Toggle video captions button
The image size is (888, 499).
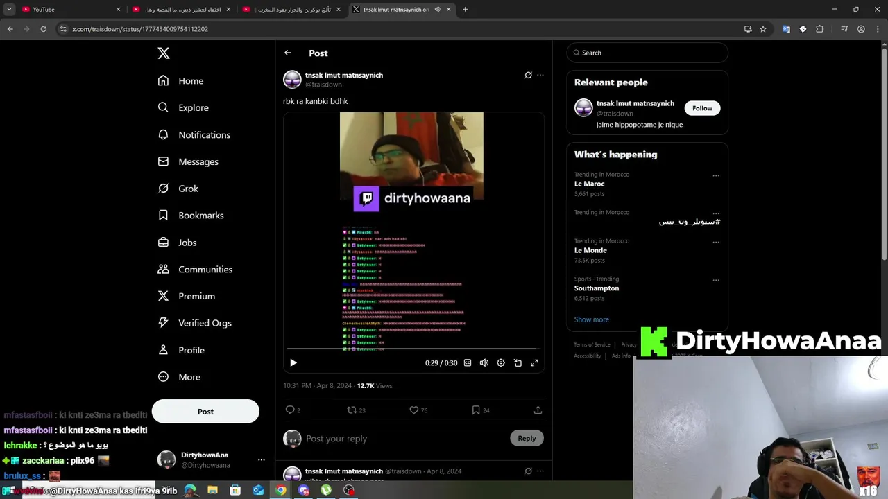click(x=468, y=362)
